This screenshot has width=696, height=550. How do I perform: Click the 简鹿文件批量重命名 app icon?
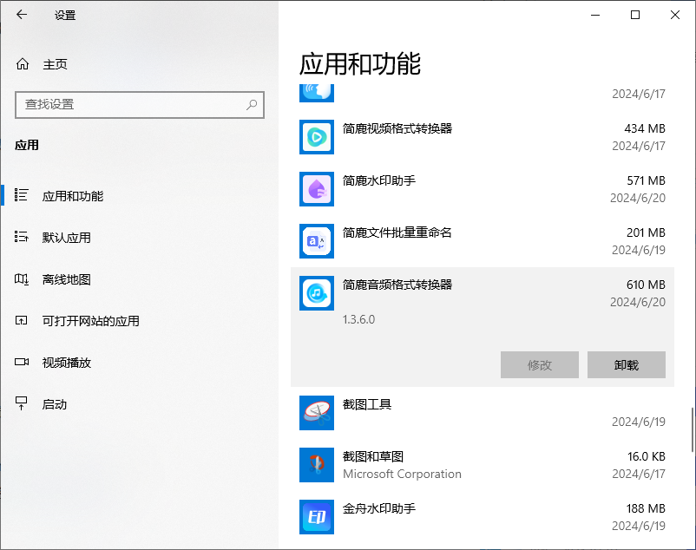317,241
